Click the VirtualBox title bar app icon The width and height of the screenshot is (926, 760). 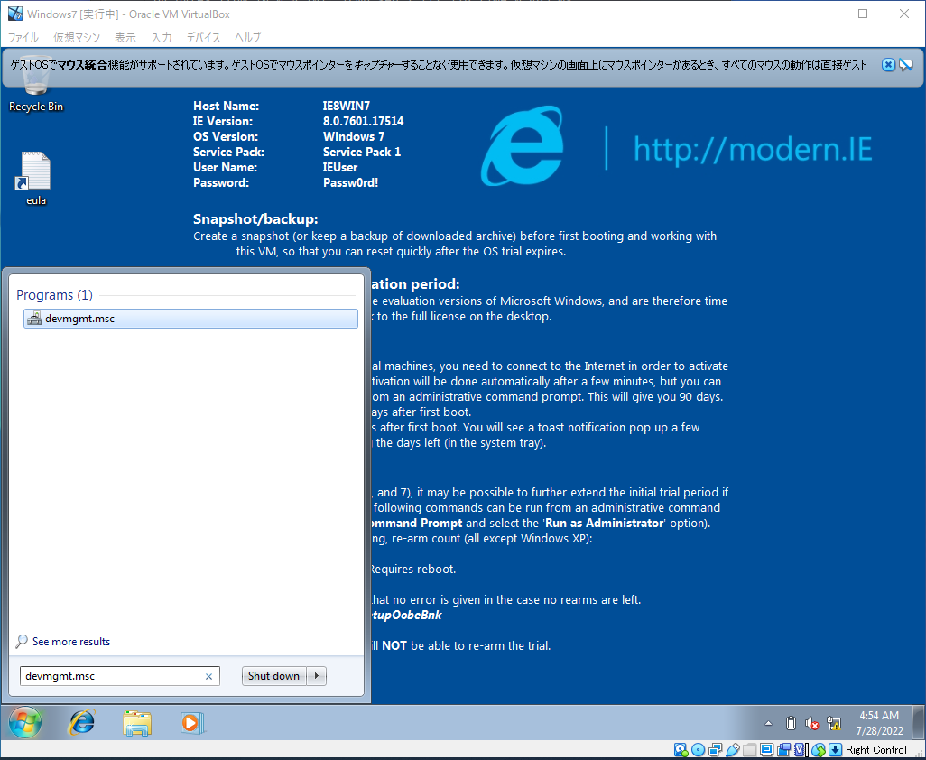(14, 13)
